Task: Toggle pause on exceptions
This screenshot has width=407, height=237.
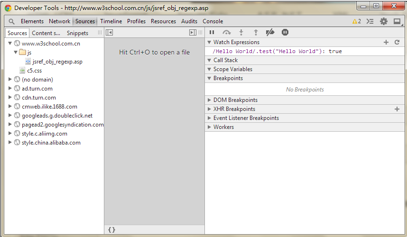Action: [285, 32]
